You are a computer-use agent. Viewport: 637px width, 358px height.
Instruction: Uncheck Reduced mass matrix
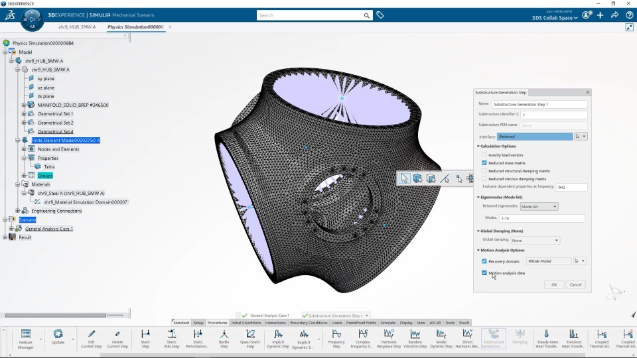coord(484,163)
